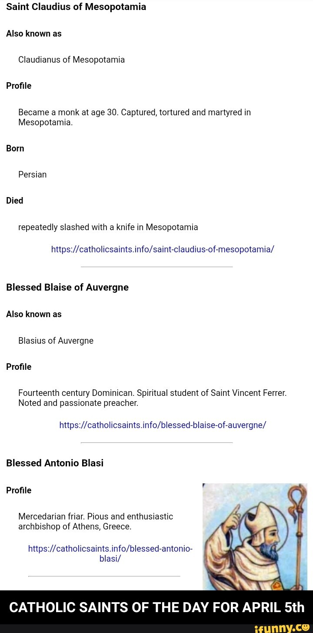This screenshot has height=633, width=313.
Task: Click the Born label
Action: click(15, 148)
